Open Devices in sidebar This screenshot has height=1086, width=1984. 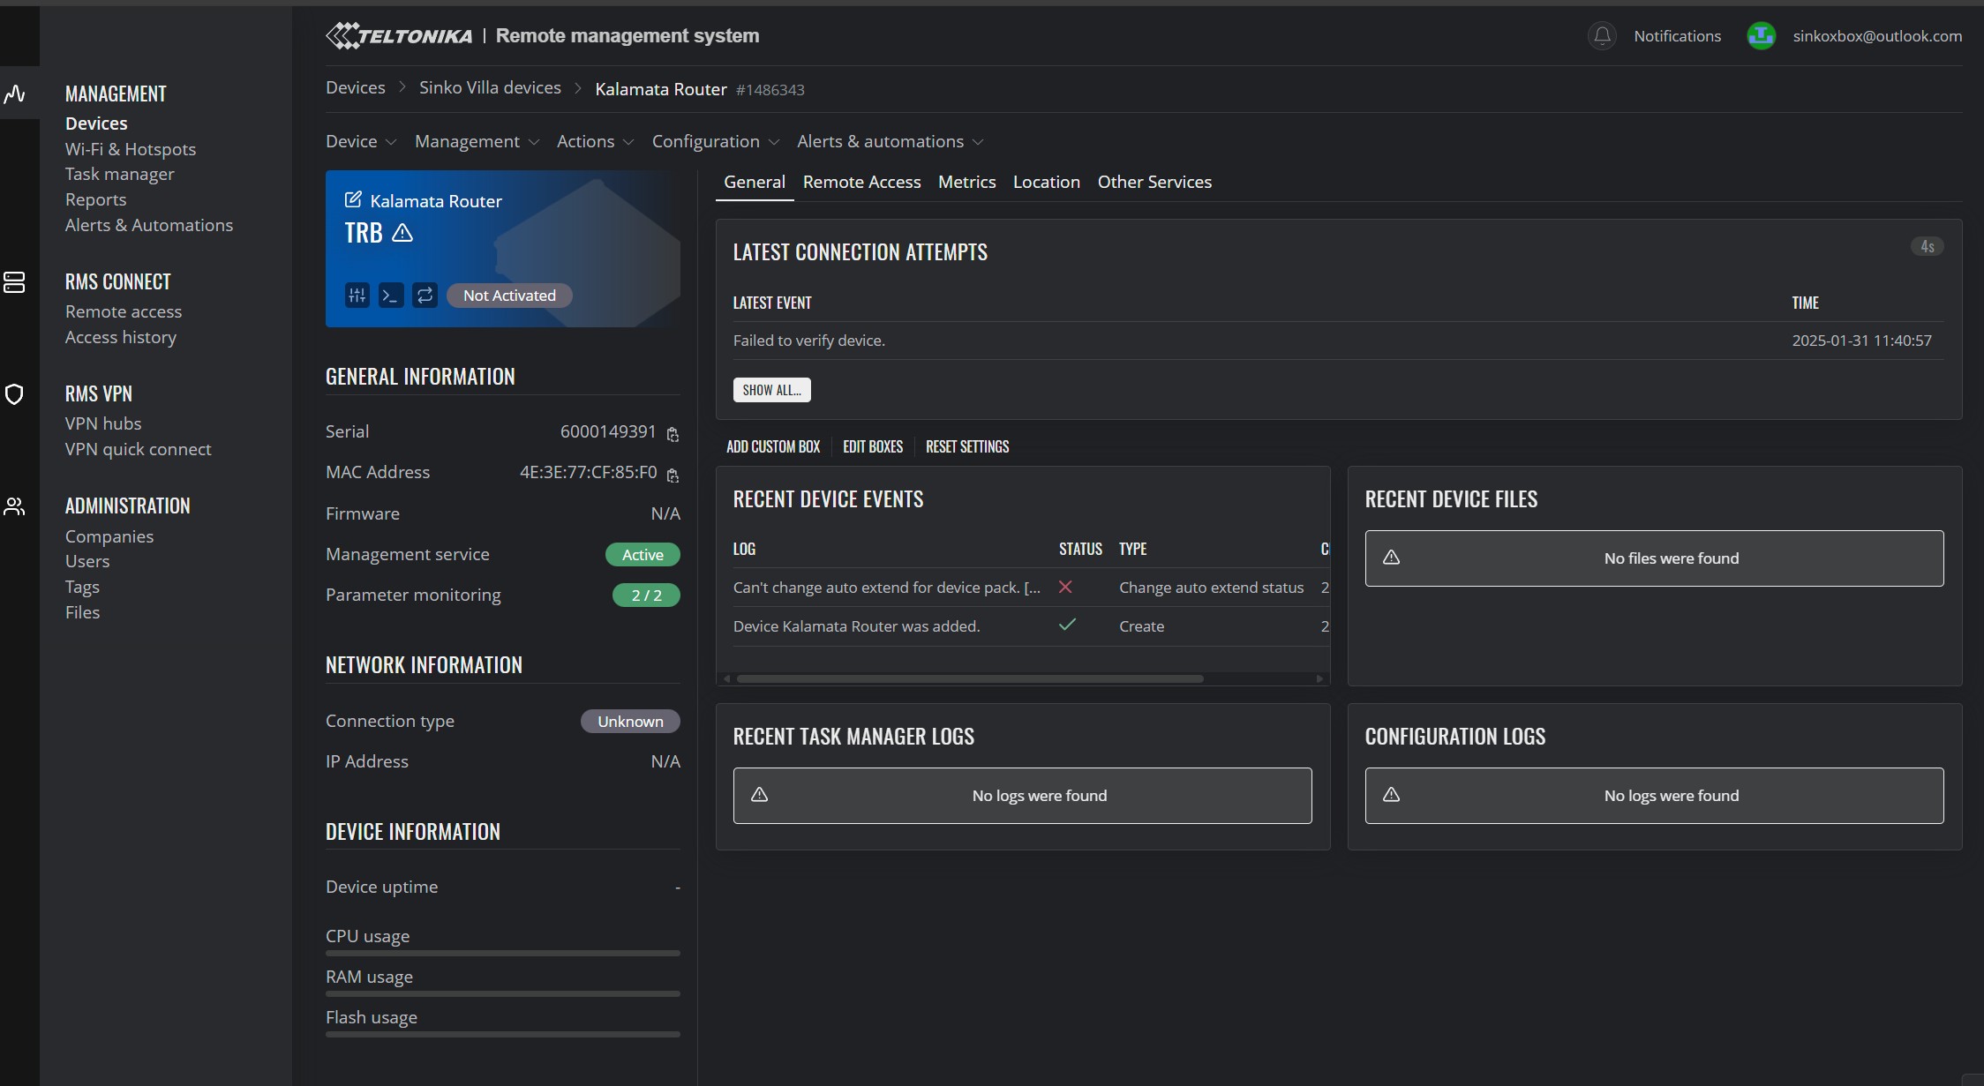click(x=96, y=124)
